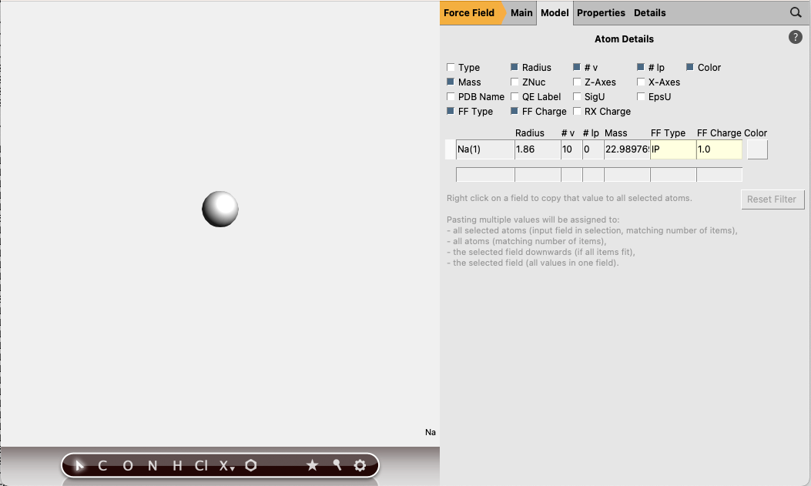Click the Reset Filter button
This screenshot has height=486, width=811.
click(772, 199)
